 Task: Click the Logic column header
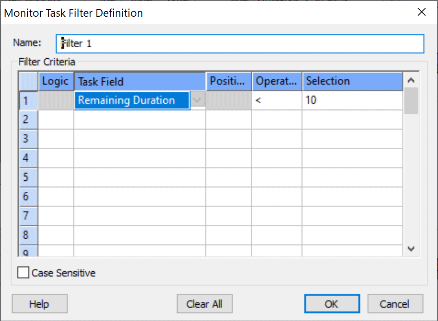pos(56,81)
